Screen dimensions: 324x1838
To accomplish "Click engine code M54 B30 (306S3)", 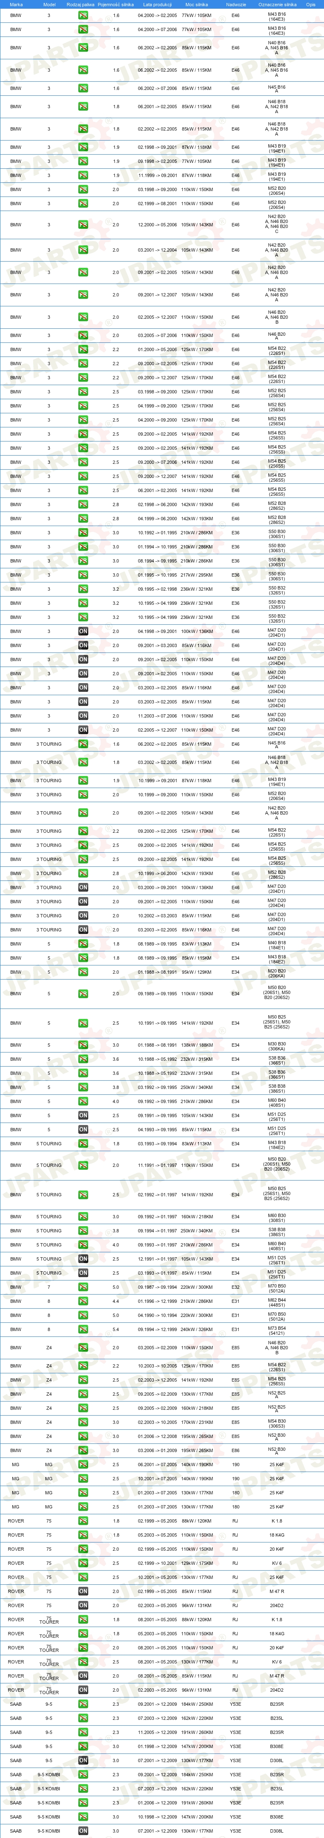I will (277, 1424).
